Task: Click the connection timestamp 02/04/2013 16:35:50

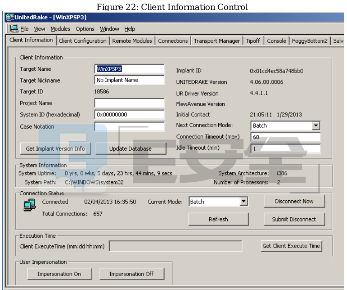Action: (x=110, y=202)
